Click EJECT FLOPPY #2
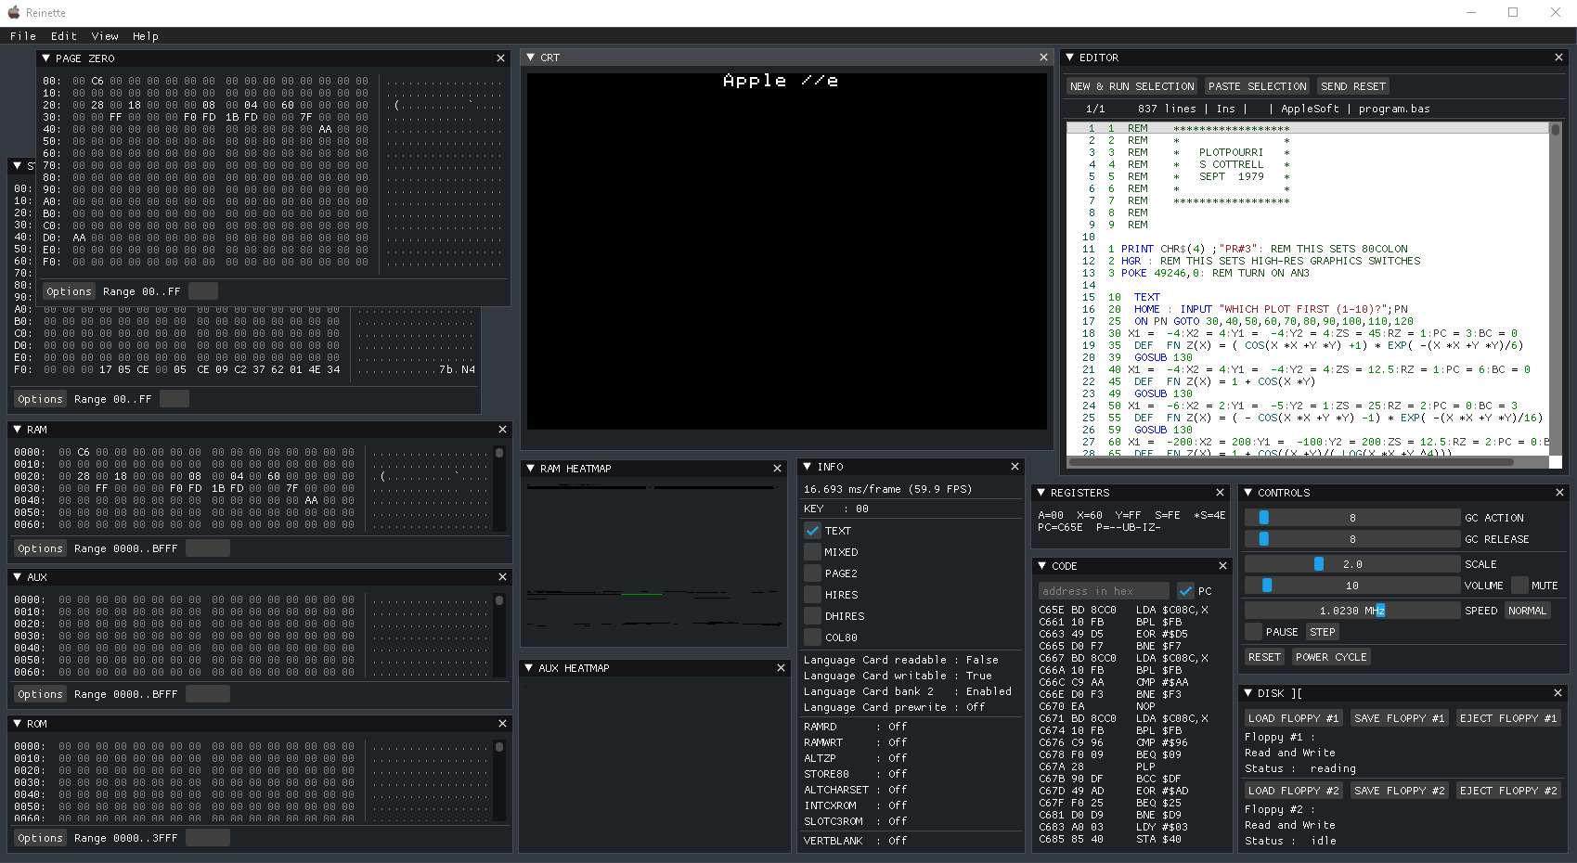1577x863 pixels. point(1507,791)
